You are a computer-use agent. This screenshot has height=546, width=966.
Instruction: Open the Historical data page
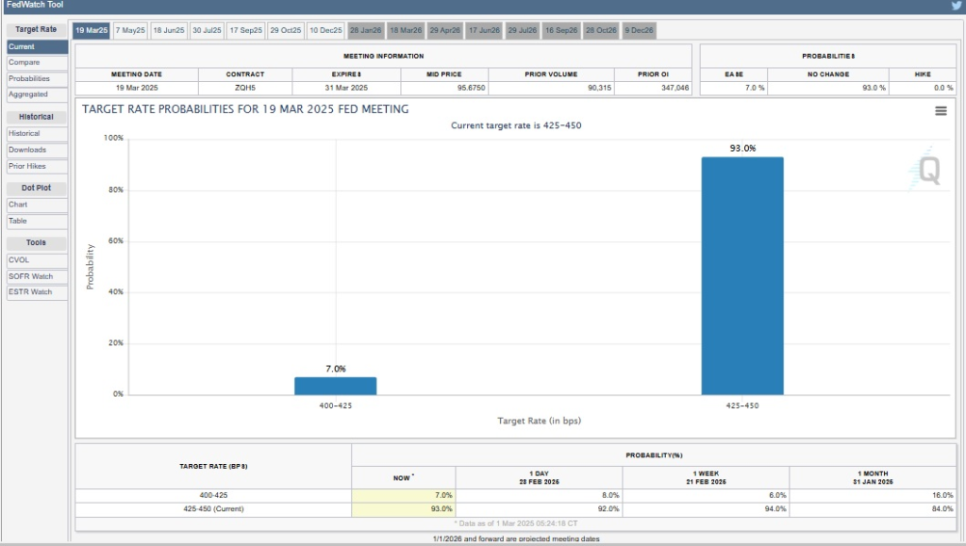(x=36, y=134)
